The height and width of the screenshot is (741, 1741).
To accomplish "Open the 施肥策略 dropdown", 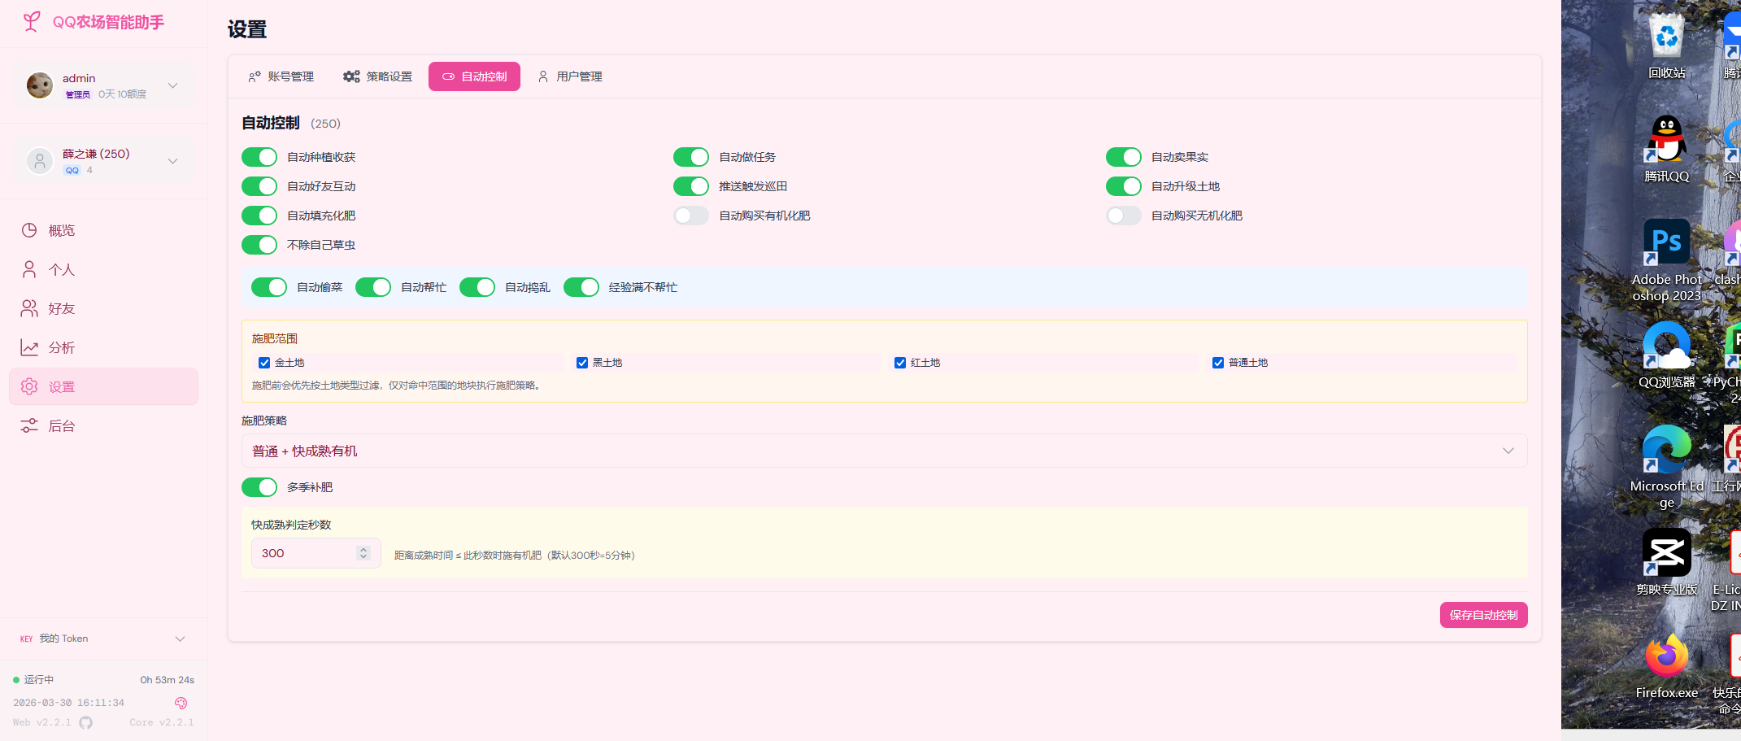I will coord(884,451).
